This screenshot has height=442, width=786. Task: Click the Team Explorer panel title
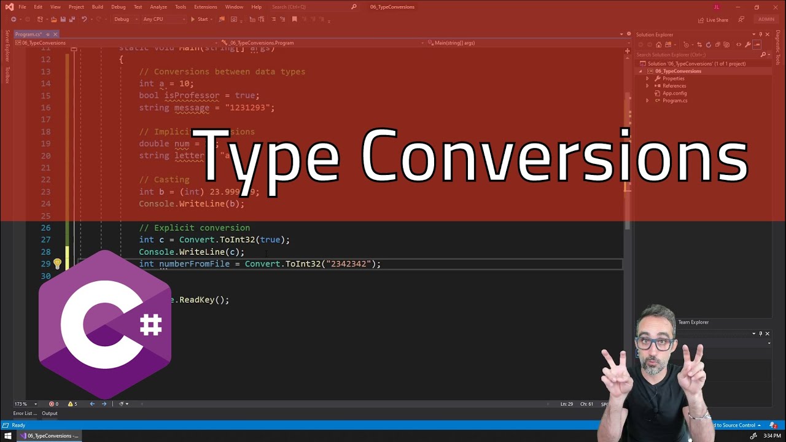point(693,322)
